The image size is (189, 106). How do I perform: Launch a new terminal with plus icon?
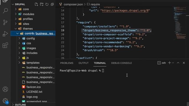click(x=170, y=63)
